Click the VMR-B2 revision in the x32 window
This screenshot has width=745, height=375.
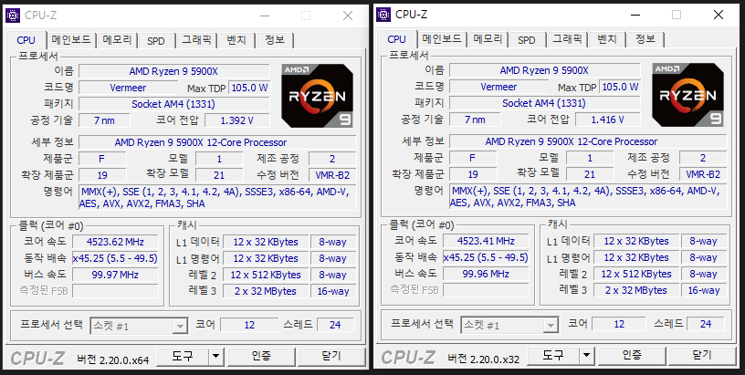coord(703,174)
